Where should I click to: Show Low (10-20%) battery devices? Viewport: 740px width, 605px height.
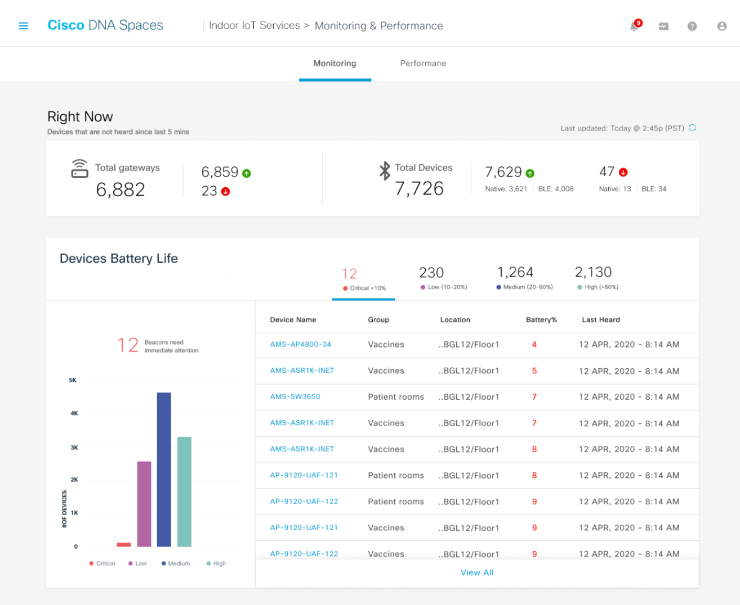[443, 278]
